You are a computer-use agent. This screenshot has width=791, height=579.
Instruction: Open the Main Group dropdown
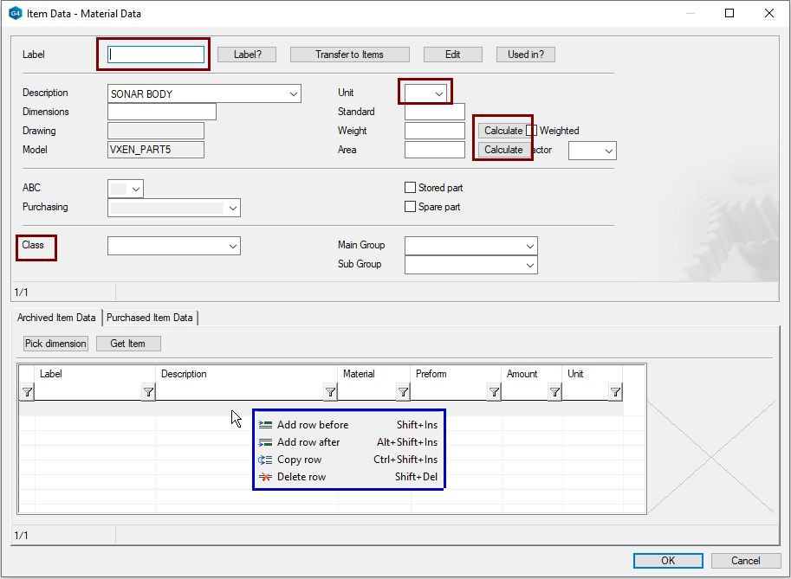[x=530, y=246]
